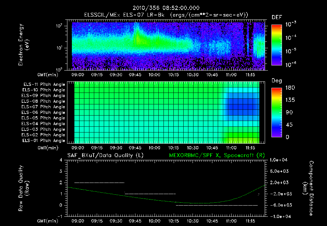Click the data quality tick label 4

point(61,160)
